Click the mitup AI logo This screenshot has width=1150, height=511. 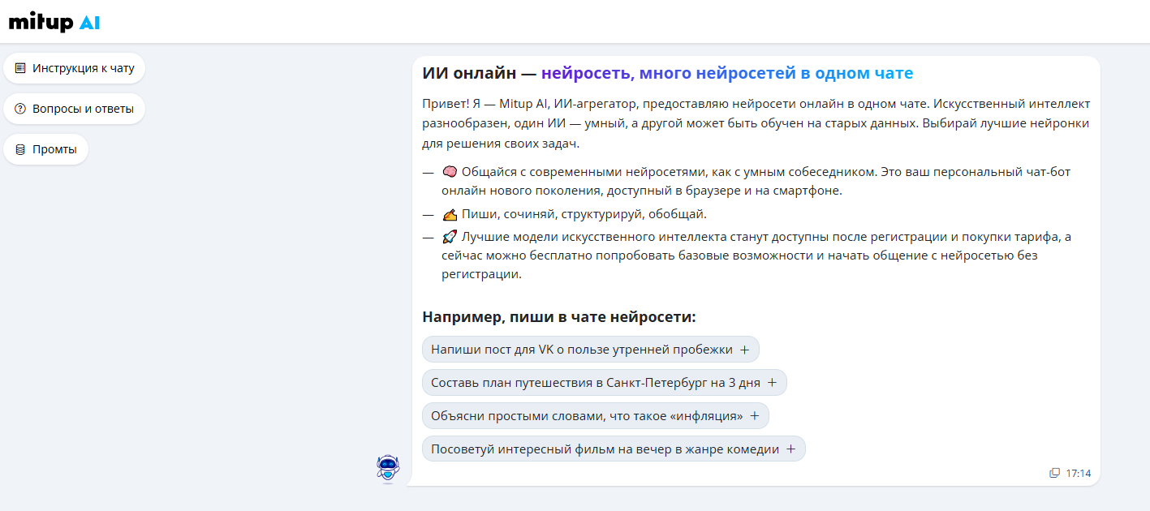[x=54, y=22]
